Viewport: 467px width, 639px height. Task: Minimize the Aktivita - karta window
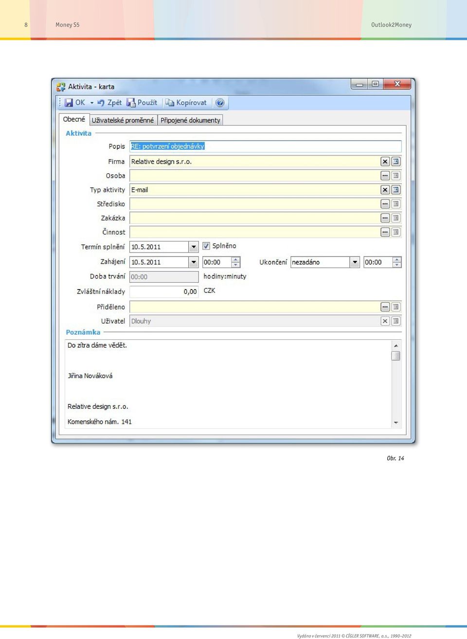tap(359, 85)
